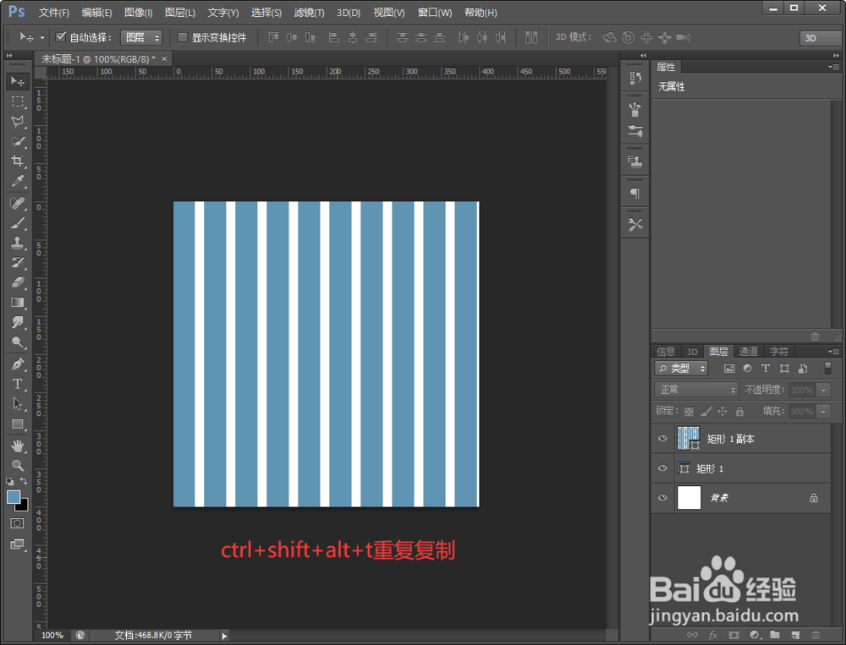Viewport: 846px width, 645px height.
Task: Set the foreground color swatch
Action: pos(14,497)
